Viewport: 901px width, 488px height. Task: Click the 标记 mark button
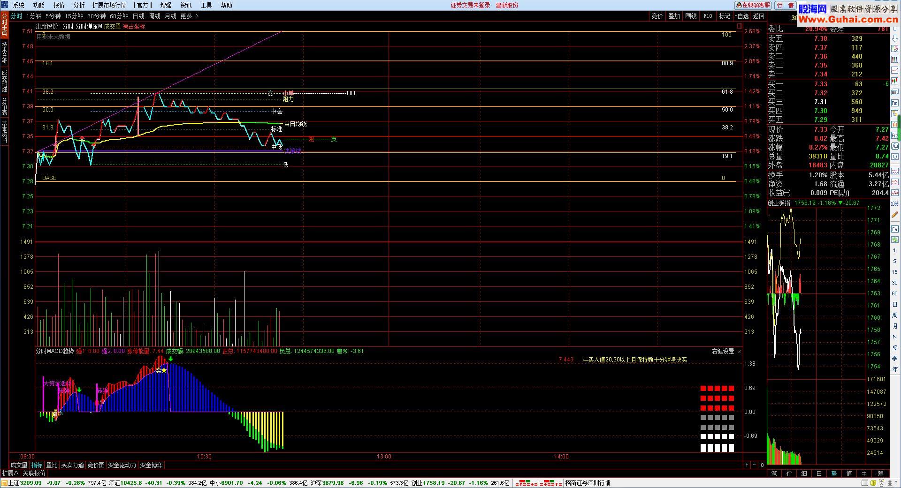[x=725, y=16]
